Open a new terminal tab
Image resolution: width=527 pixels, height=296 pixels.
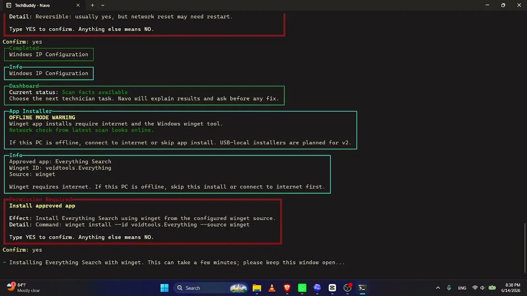pyautogui.click(x=93, y=5)
